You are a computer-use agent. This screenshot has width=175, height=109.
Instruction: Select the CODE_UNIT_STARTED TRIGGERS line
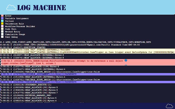click(87, 50)
